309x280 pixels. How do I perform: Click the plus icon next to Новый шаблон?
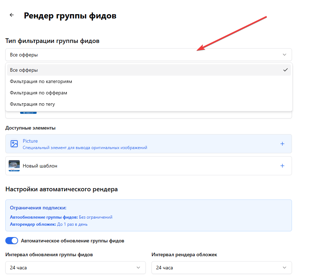[282, 165]
